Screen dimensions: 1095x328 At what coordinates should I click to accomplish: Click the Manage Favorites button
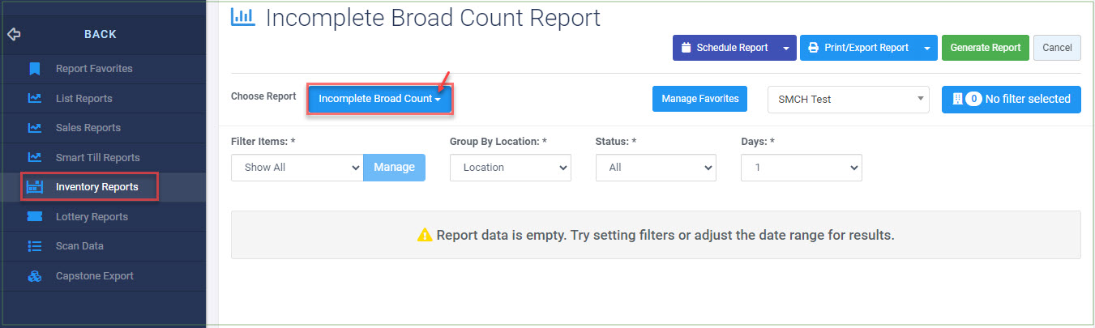pos(700,99)
